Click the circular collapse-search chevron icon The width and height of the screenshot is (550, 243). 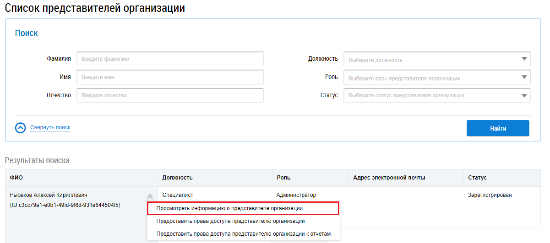point(21,128)
